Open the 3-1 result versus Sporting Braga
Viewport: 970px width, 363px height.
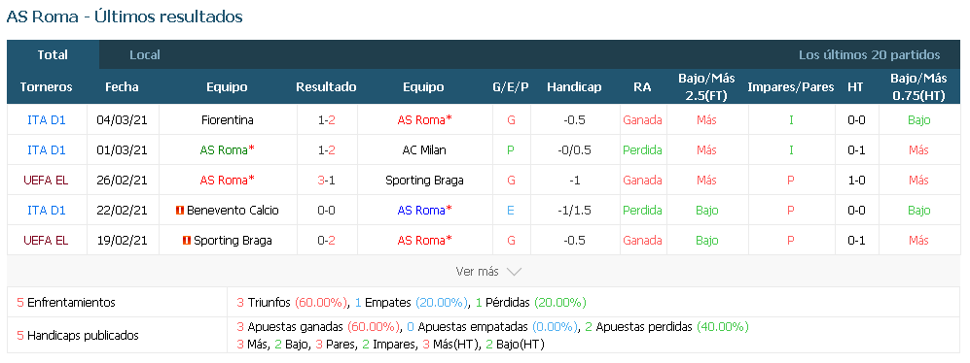[327, 181]
